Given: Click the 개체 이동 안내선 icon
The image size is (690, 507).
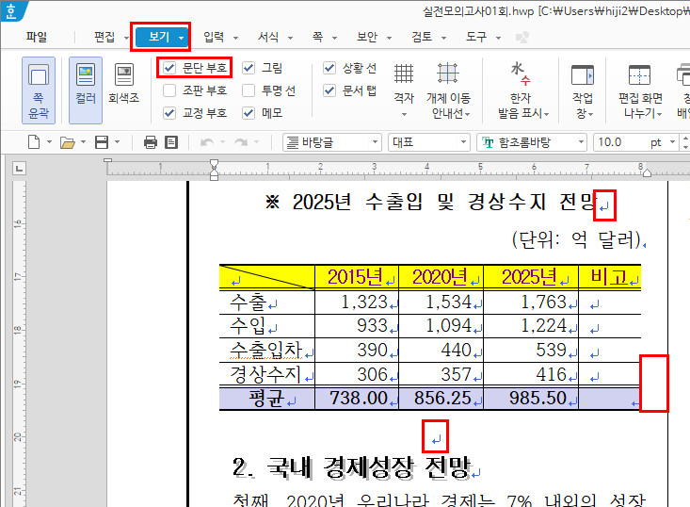Looking at the screenshot, I should click(x=448, y=74).
